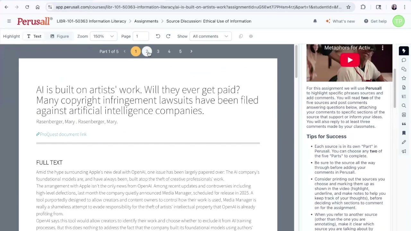The width and height of the screenshot is (411, 231).
Task: Open the document file sidebar icon
Action: click(x=404, y=87)
